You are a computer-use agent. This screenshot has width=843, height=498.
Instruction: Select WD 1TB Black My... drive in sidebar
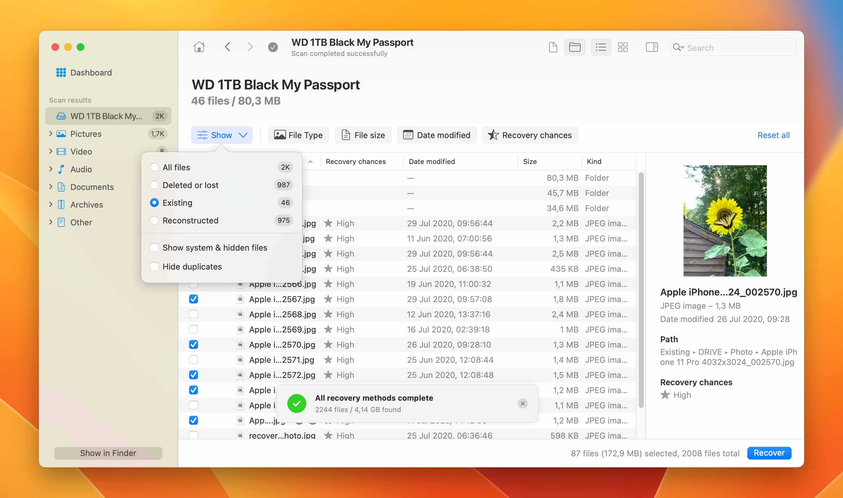[x=108, y=116]
